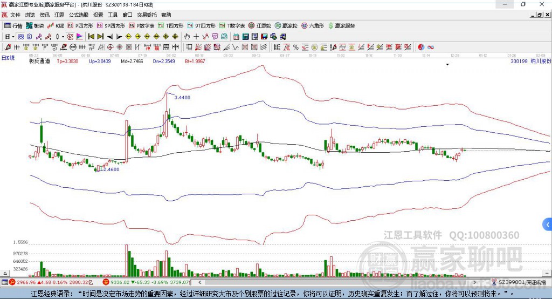
Task: Open the 9P四方形 tool
Action: click(x=111, y=26)
